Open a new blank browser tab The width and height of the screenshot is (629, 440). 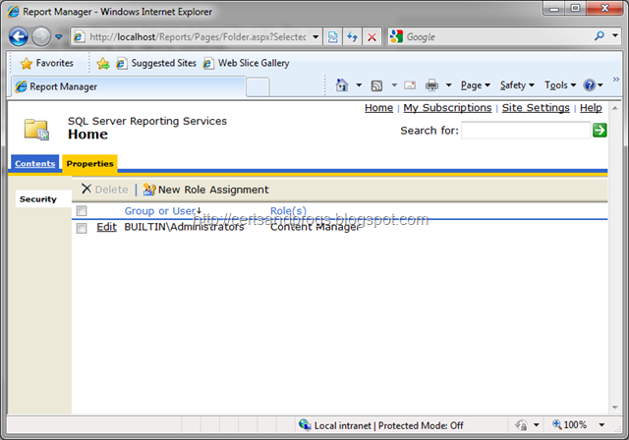[x=257, y=87]
